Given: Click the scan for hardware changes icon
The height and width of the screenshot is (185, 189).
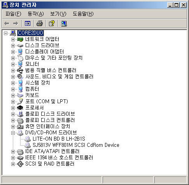Looking at the screenshot, I should [x=64, y=23].
